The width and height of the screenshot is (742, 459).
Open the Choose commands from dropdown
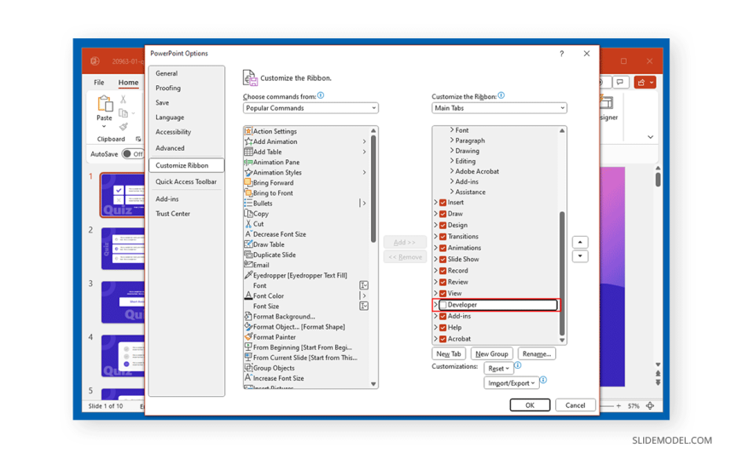[x=310, y=108]
